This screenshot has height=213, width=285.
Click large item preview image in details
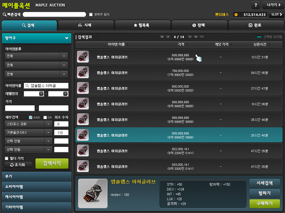(93, 193)
